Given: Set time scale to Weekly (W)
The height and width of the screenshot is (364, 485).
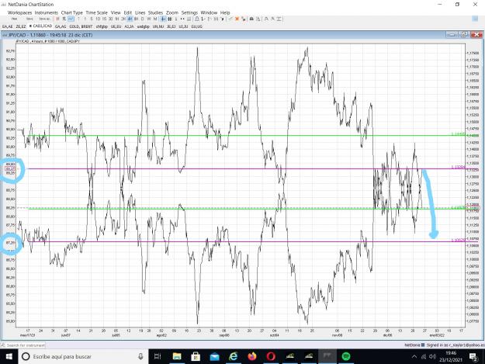Looking at the screenshot, I should pos(149,19).
